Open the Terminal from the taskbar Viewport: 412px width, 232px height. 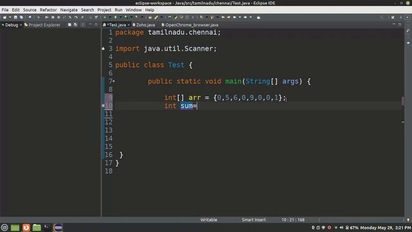click(47, 227)
